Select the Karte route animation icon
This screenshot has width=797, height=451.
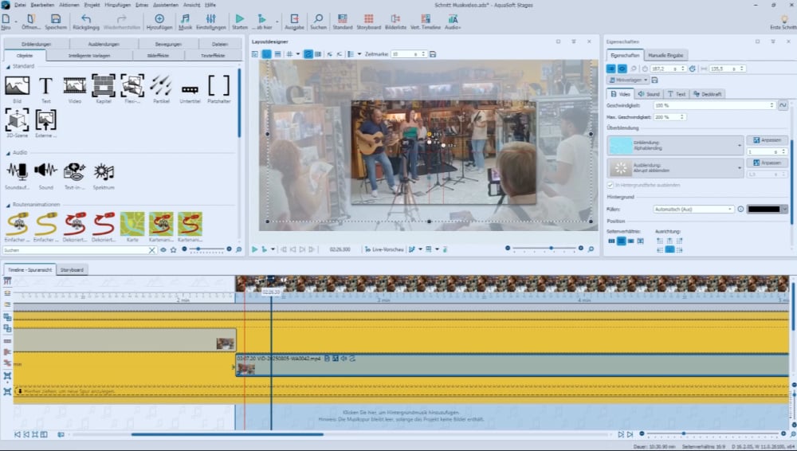coord(132,224)
